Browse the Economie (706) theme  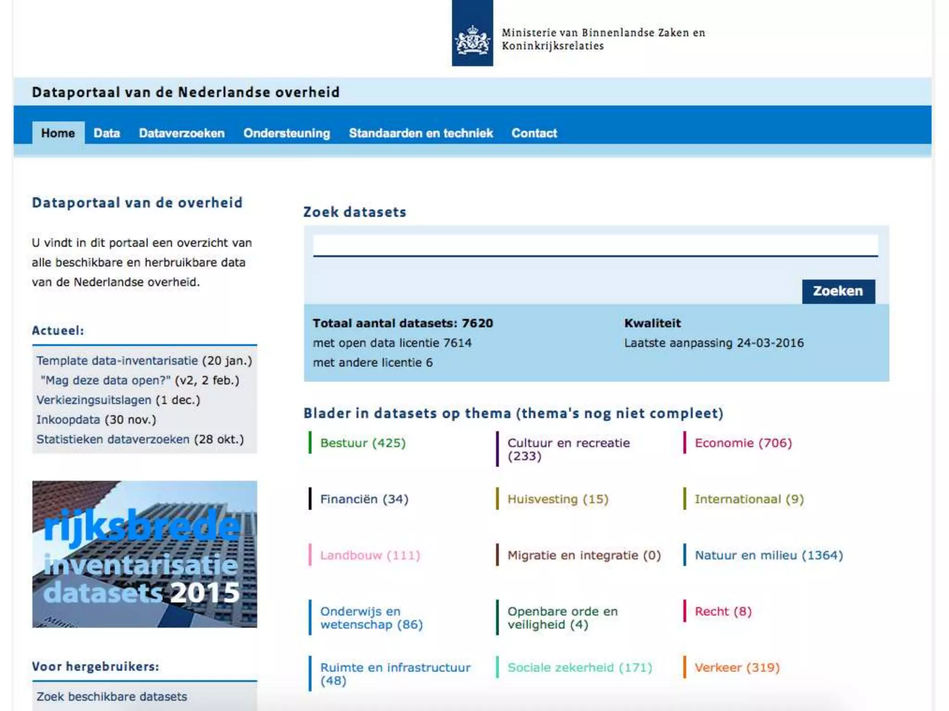coord(743,443)
